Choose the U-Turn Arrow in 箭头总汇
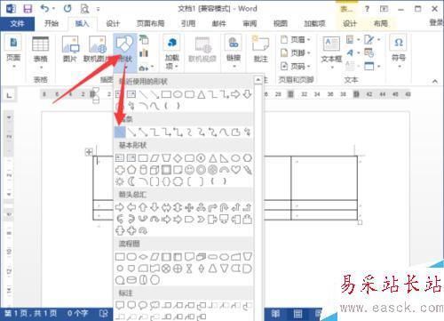 [224, 207]
